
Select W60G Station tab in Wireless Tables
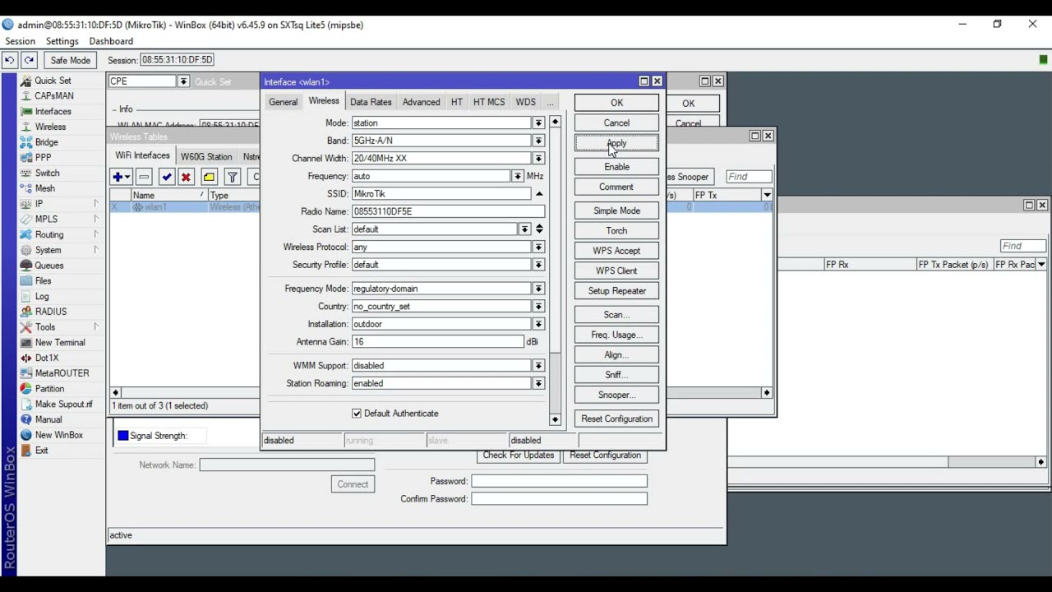206,156
